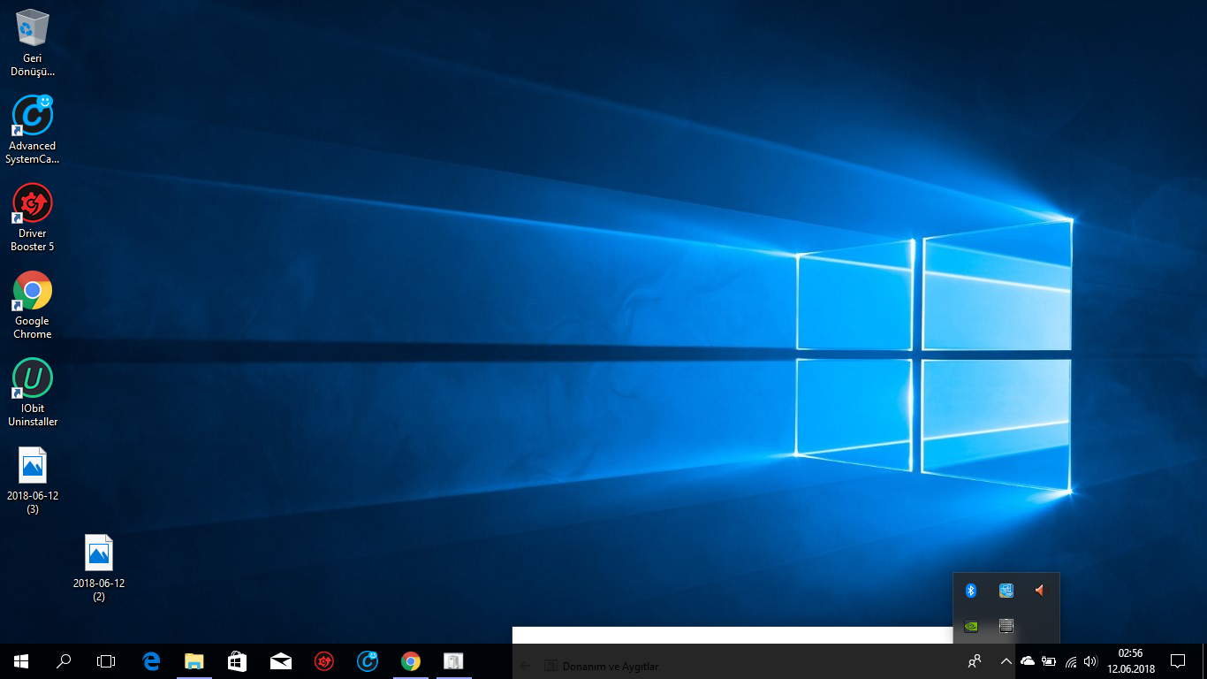Select the IObit Uninstaller desktop shortcut

coord(33,393)
